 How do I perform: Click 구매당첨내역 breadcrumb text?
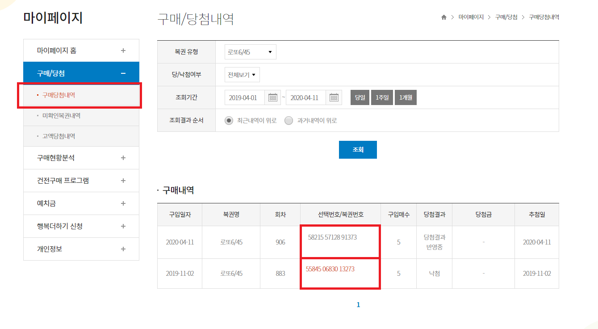click(x=544, y=17)
